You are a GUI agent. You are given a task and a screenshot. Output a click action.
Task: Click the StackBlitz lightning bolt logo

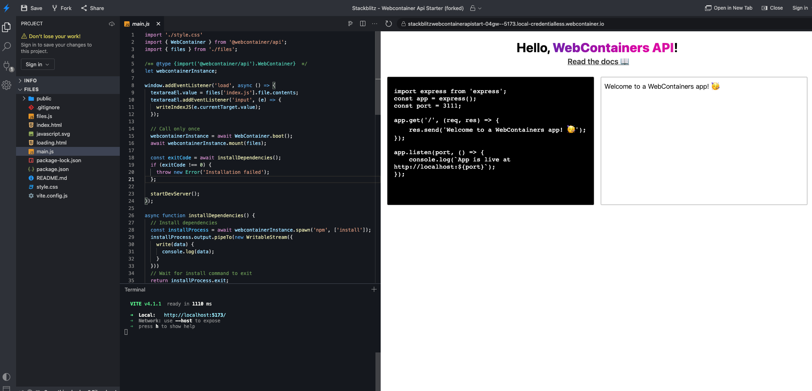[x=6, y=8]
